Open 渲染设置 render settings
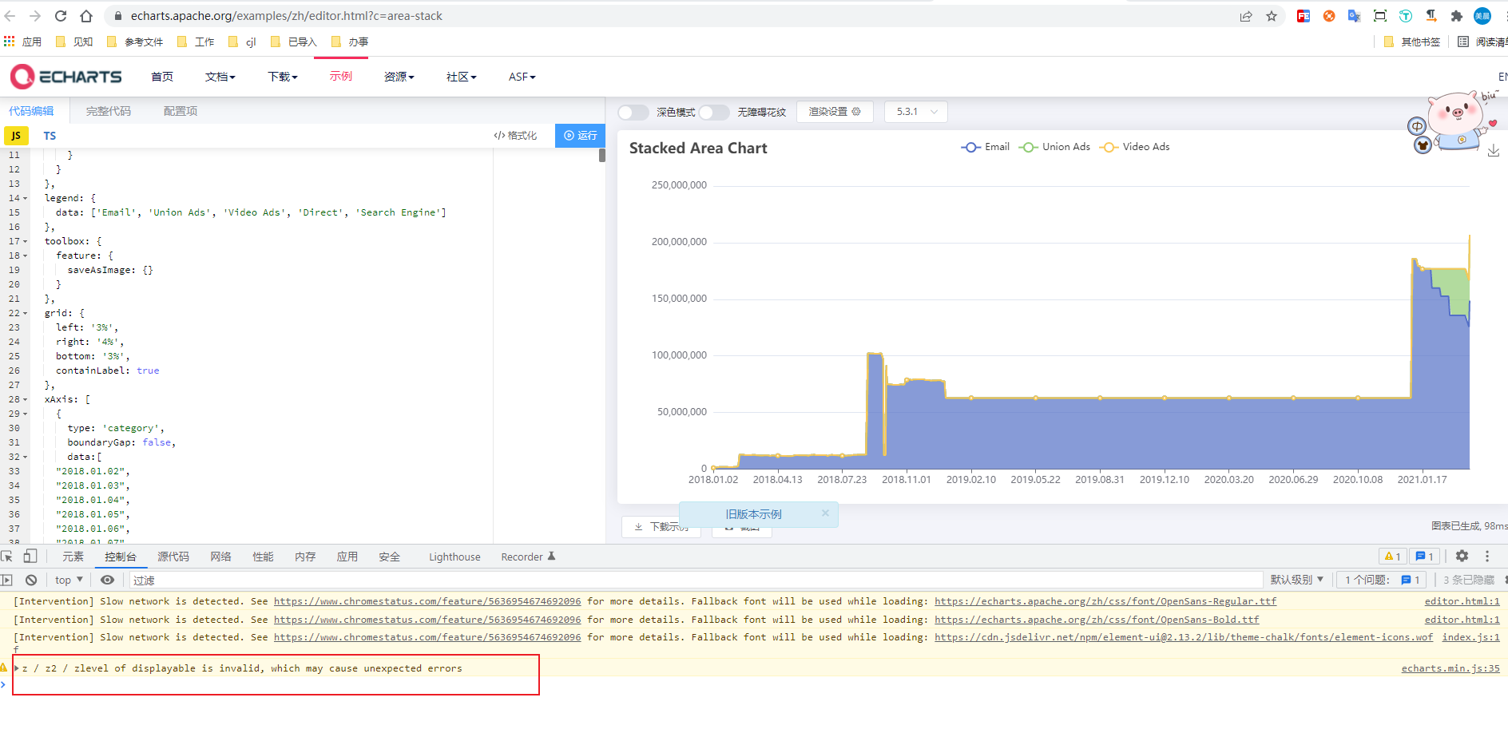1508x737 pixels. [x=834, y=112]
